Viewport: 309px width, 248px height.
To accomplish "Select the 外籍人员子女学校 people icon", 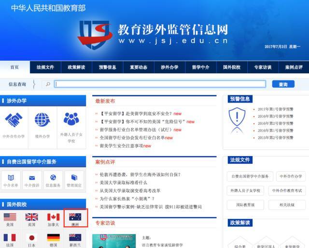I will click(71, 118).
